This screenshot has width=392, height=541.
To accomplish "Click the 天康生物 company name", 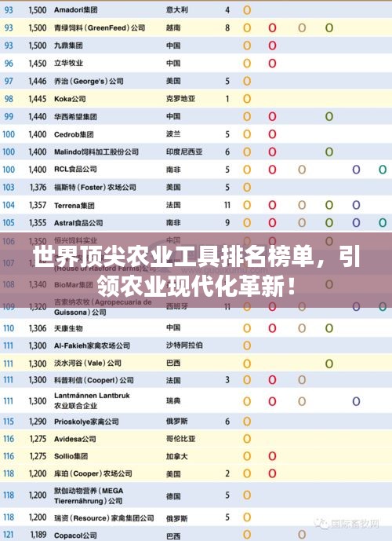I will coord(68,328).
